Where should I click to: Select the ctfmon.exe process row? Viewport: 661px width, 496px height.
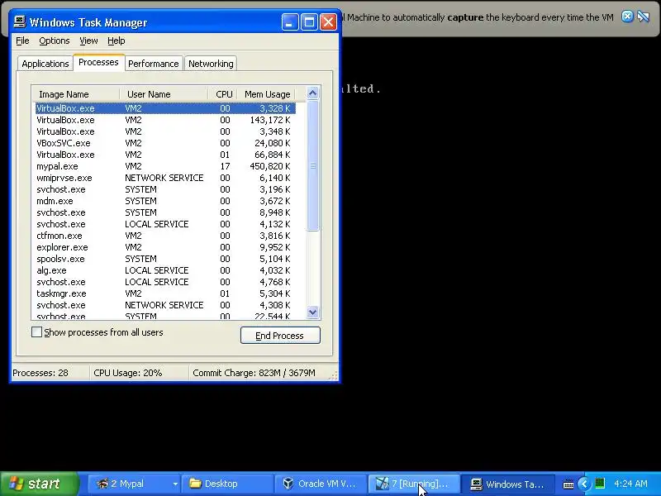(x=166, y=236)
